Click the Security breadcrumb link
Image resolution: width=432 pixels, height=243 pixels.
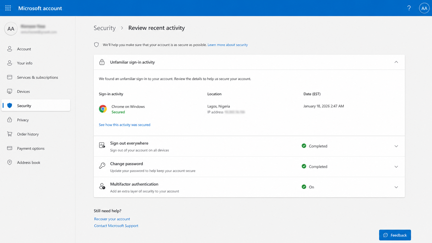(105, 28)
